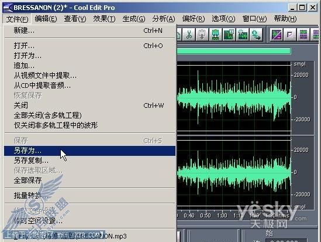321x242 pixels.
Task: Click the green-purple grid toolbar icon
Action: [x=303, y=35]
